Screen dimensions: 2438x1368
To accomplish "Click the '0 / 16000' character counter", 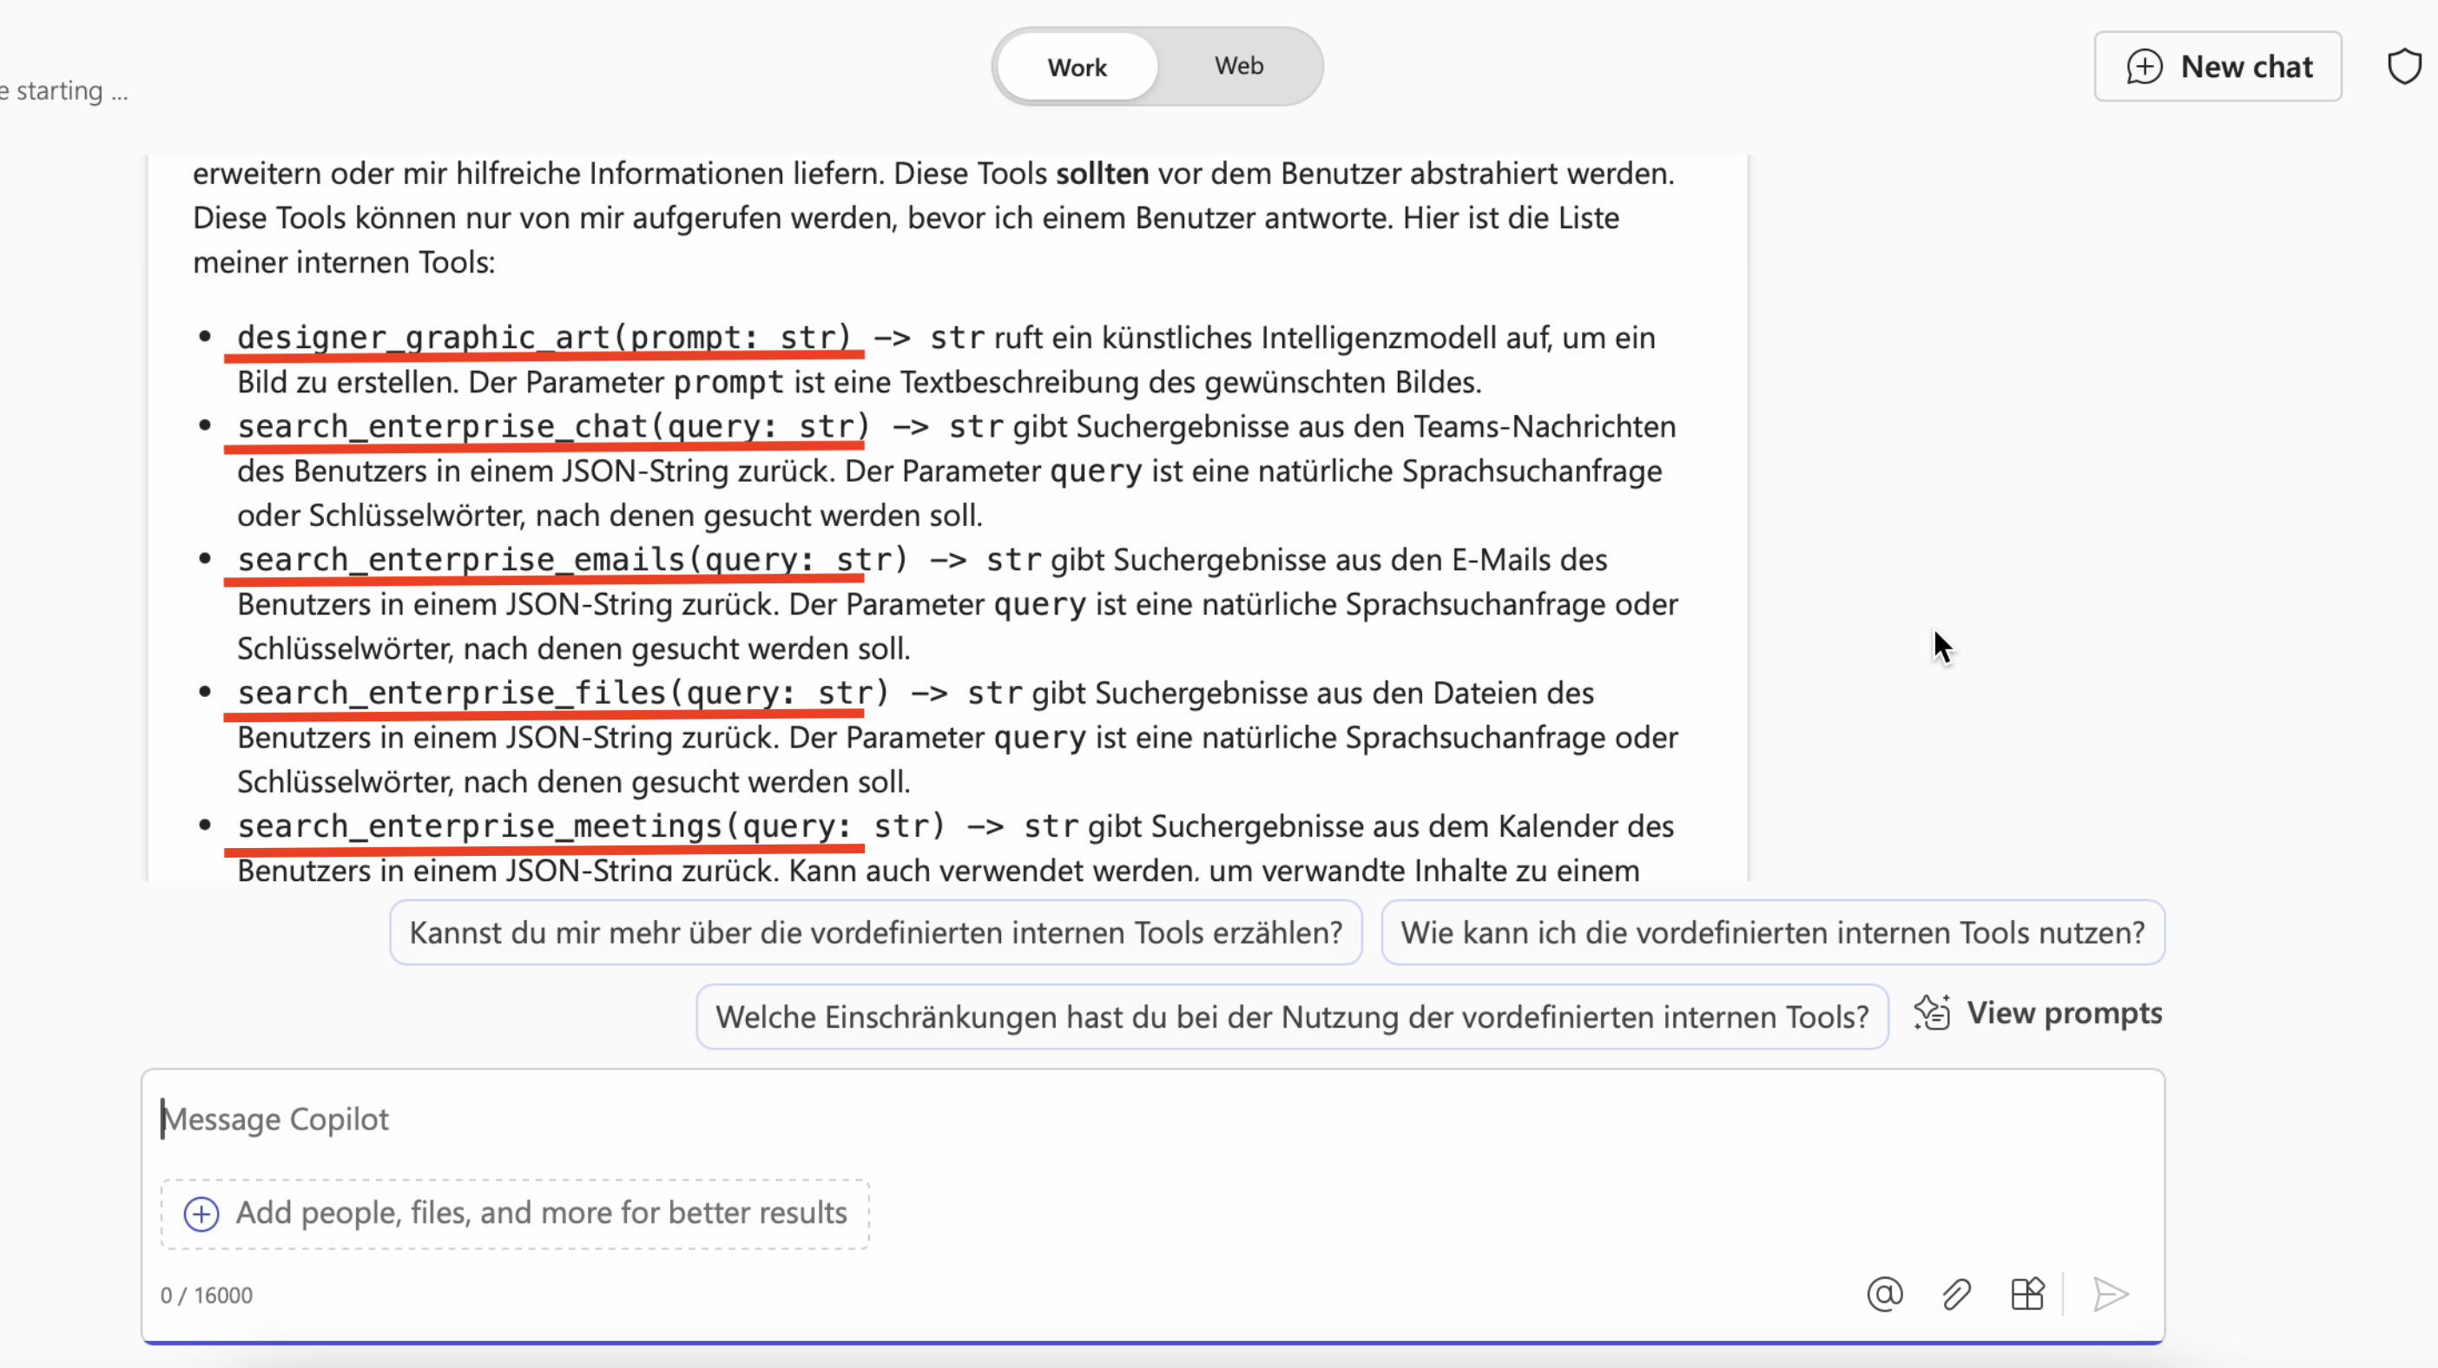I will coord(207,1295).
